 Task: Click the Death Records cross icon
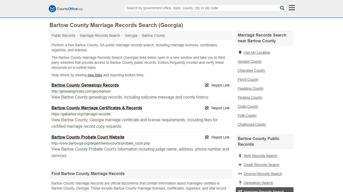coord(240,165)
